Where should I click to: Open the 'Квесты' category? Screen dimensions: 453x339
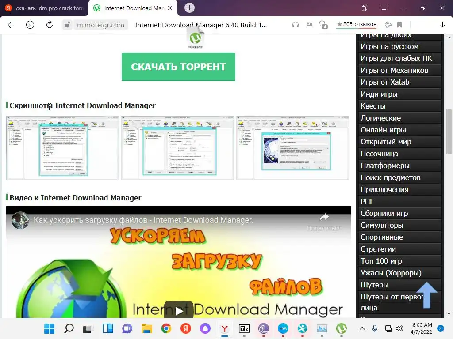pyautogui.click(x=399, y=106)
